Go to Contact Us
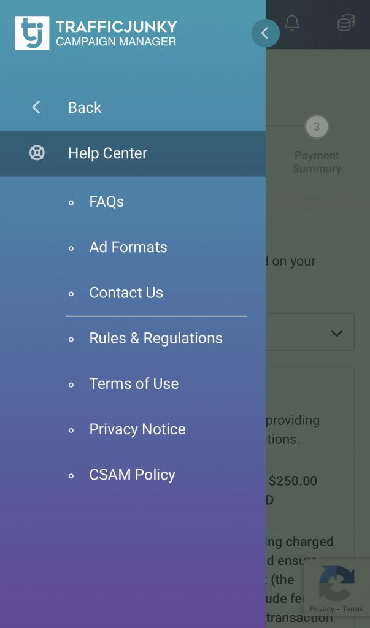370x628 pixels. (126, 293)
